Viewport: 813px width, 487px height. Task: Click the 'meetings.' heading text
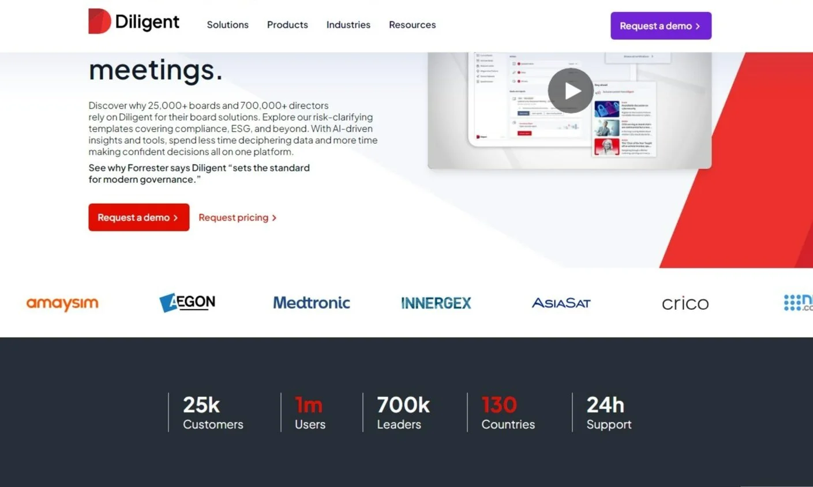point(155,70)
